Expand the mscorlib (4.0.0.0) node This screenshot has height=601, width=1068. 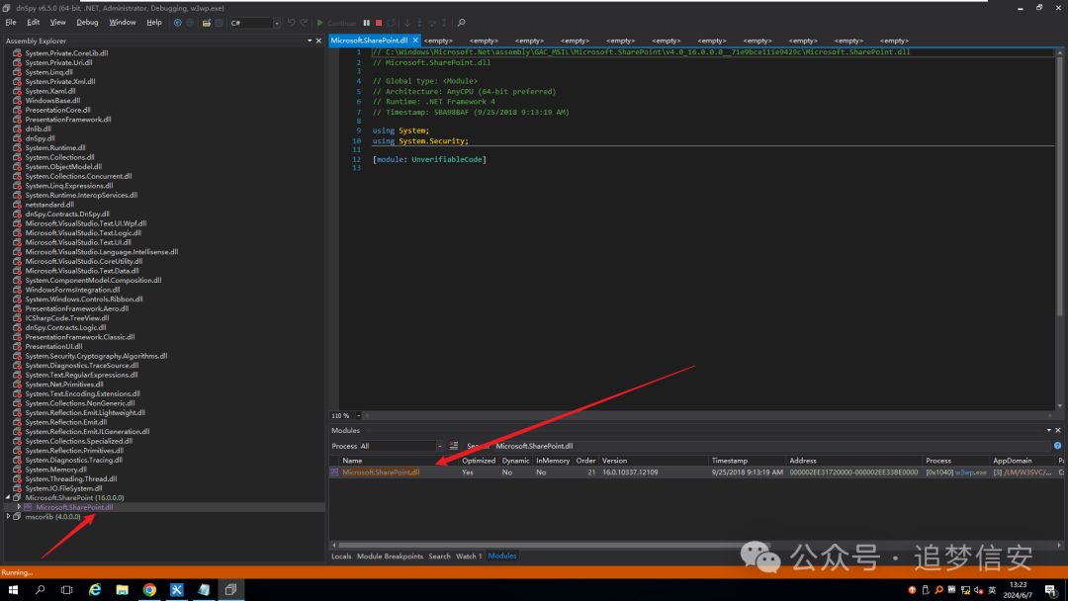pos(8,517)
